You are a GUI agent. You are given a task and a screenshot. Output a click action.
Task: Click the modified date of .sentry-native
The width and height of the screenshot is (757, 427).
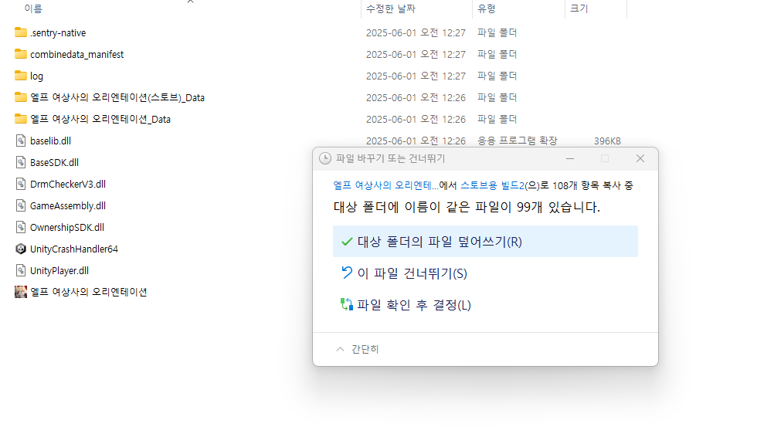416,32
